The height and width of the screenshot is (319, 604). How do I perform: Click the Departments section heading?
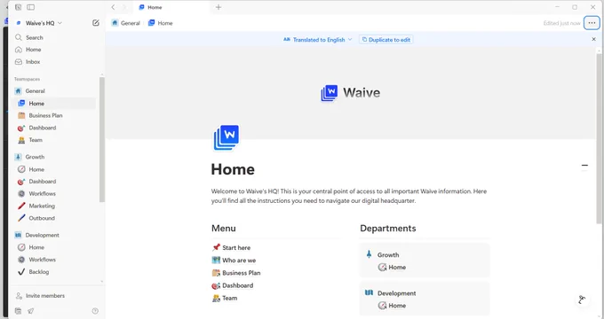tap(388, 229)
